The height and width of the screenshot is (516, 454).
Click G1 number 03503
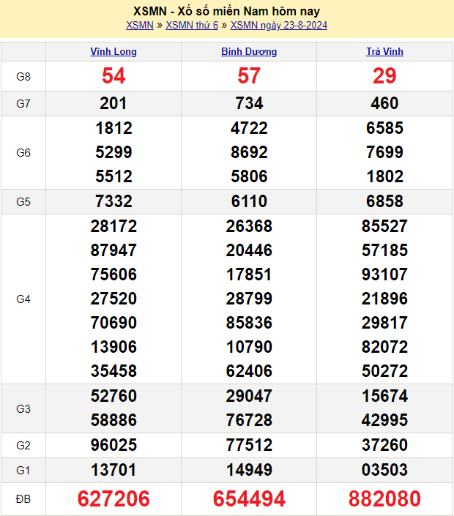pos(384,470)
